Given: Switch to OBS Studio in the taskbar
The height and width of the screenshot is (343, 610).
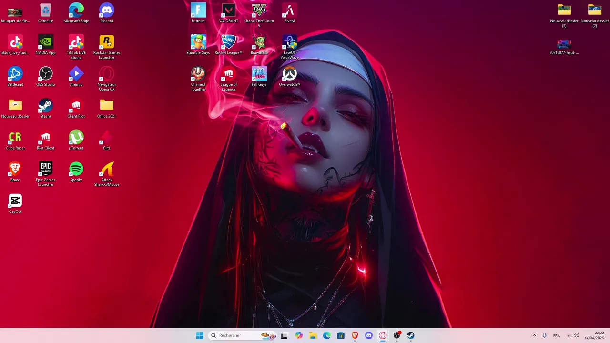Looking at the screenshot, I should click(x=396, y=335).
